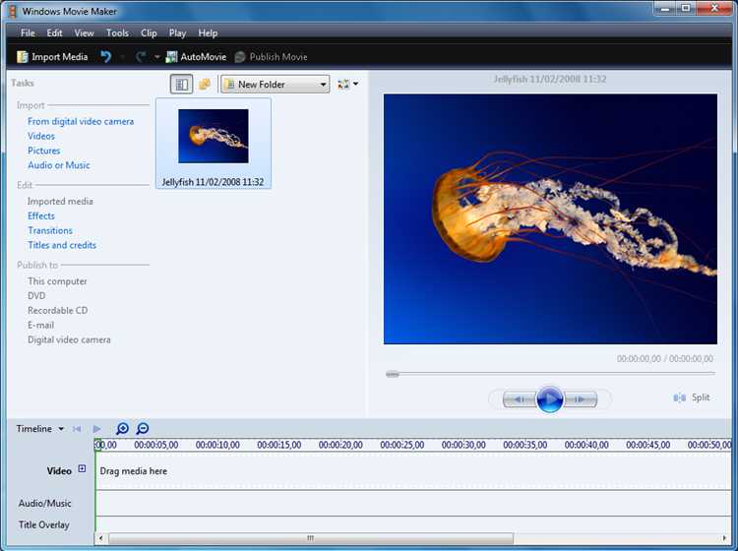The width and height of the screenshot is (738, 551).
Task: Split the clip at current frame
Action: (692, 398)
